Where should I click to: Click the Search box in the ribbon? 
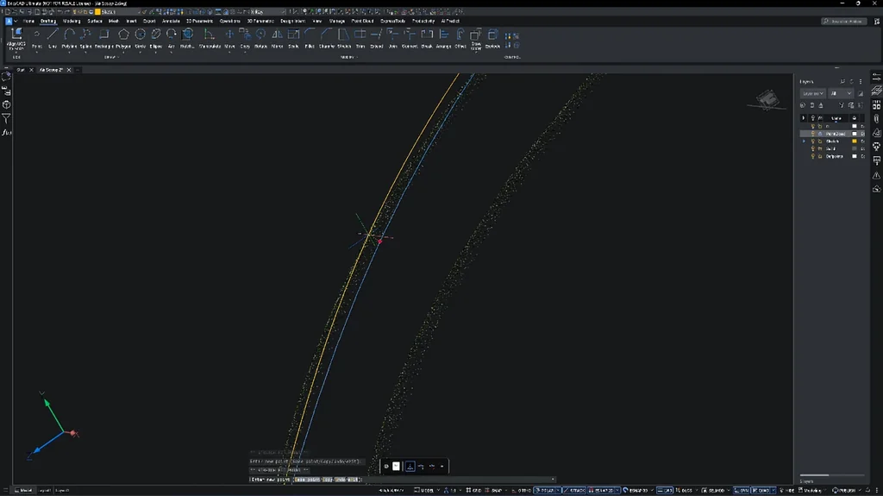pyautogui.click(x=843, y=21)
